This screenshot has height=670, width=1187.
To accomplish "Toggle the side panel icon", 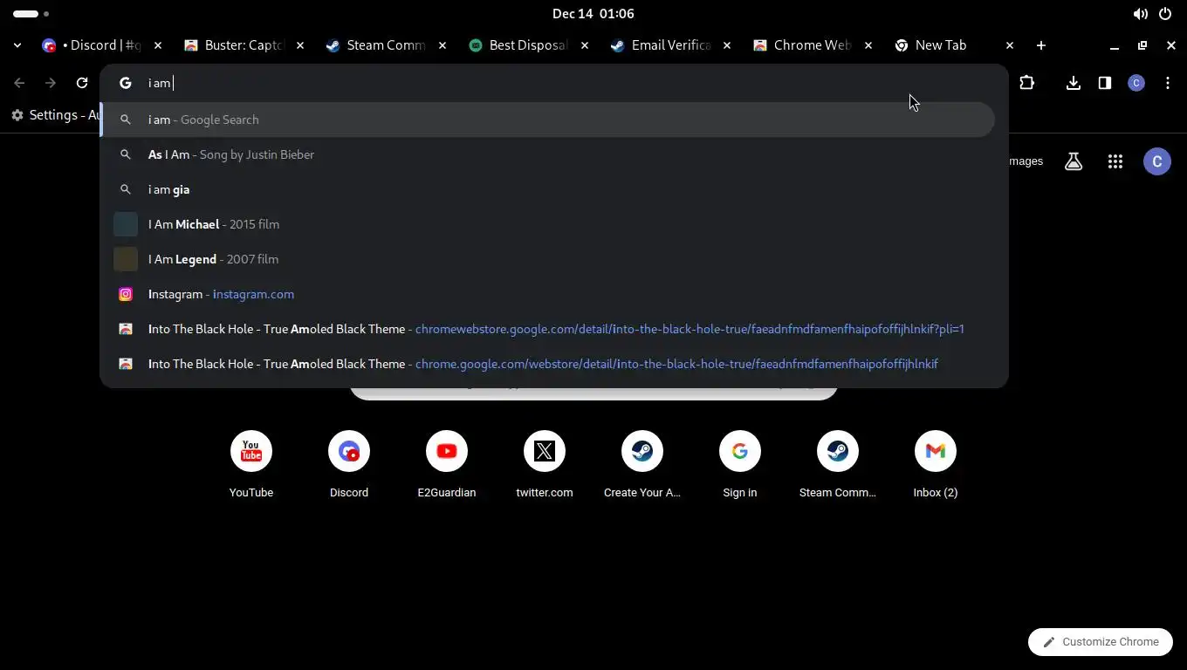I will [x=1105, y=83].
